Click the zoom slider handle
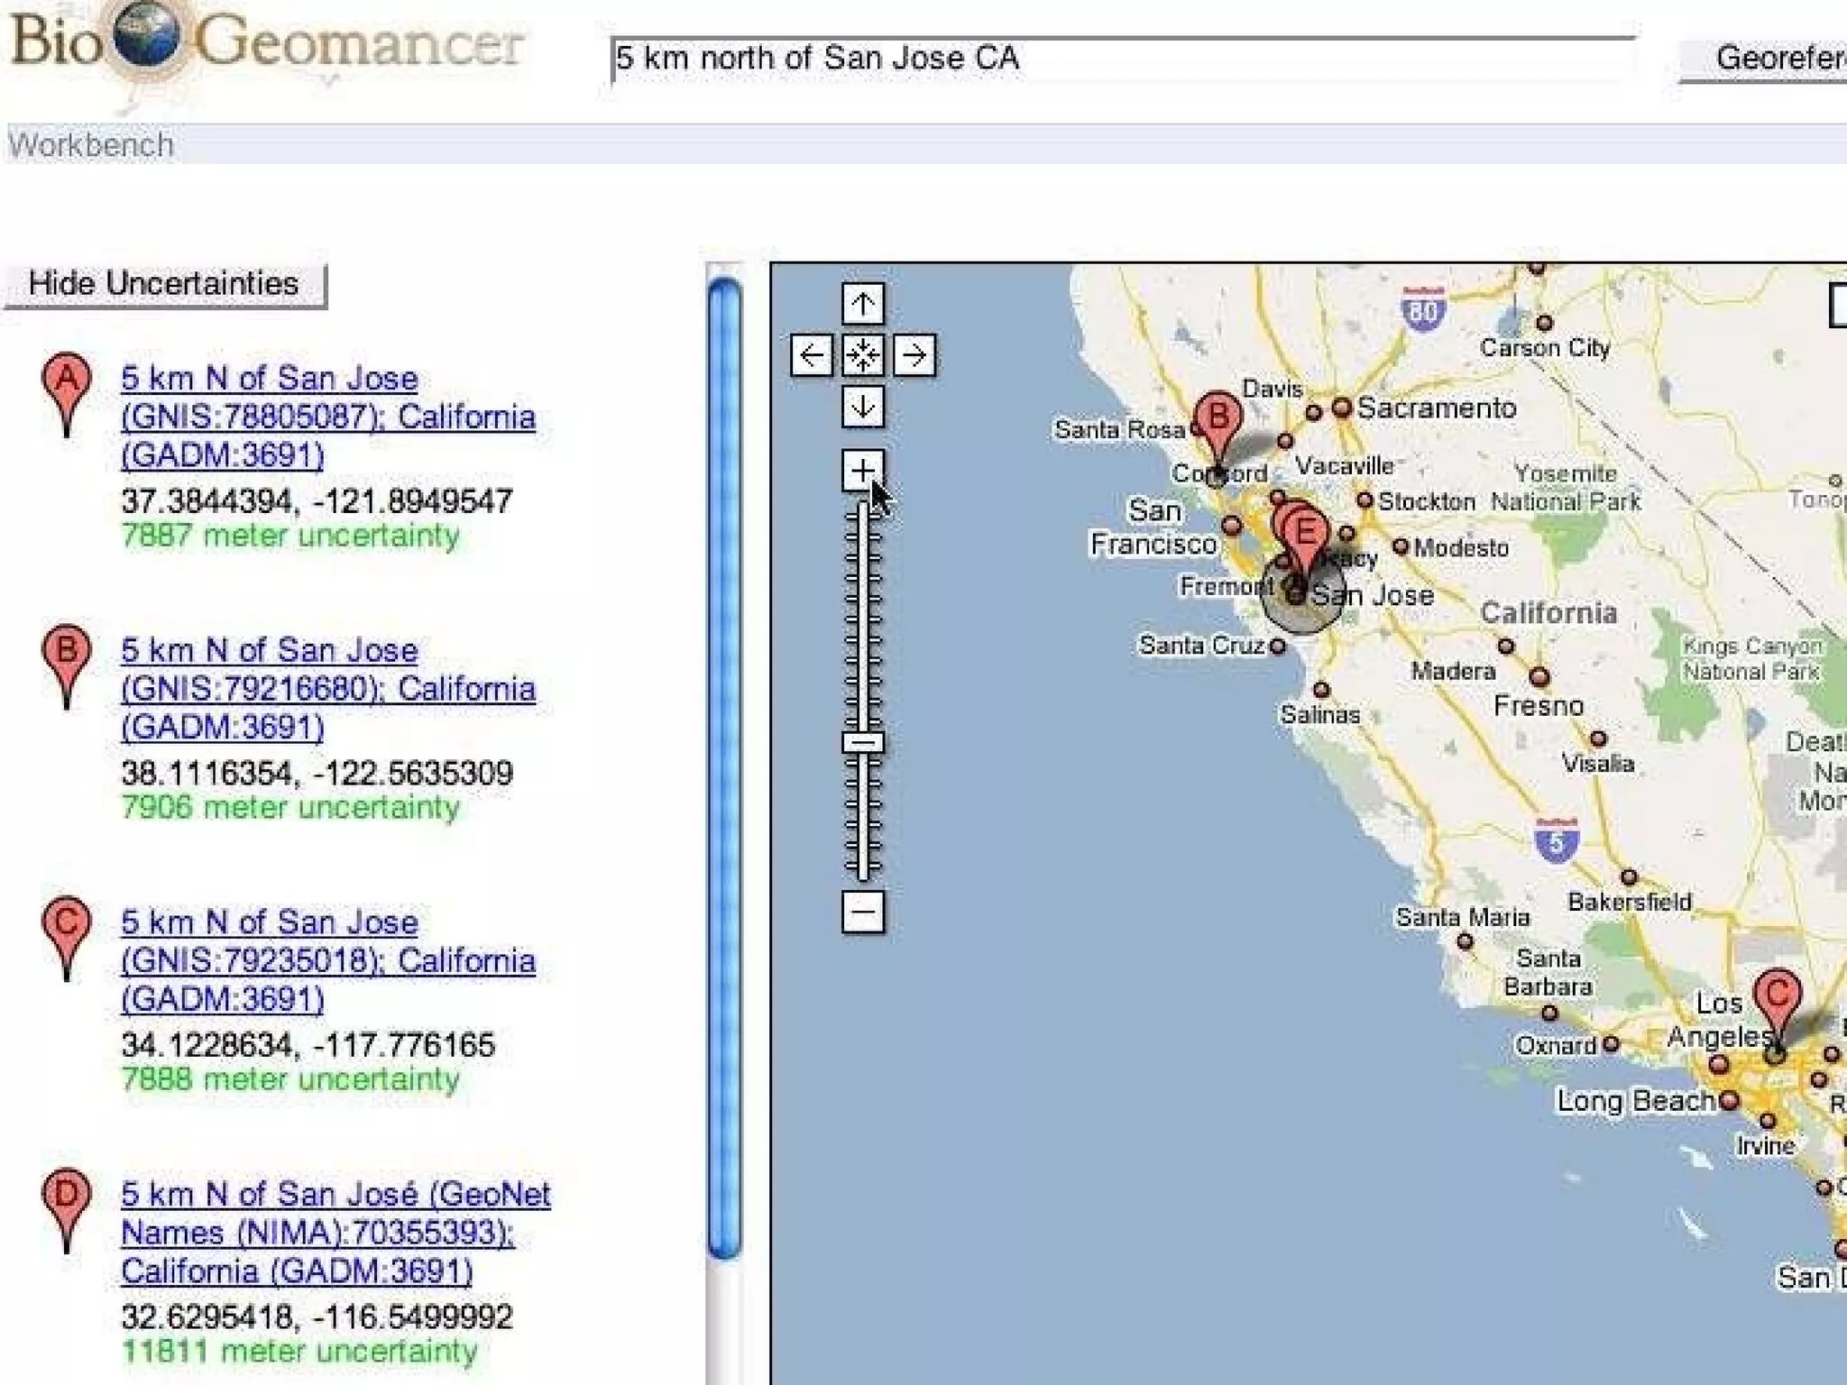The image size is (1847, 1385). [862, 743]
